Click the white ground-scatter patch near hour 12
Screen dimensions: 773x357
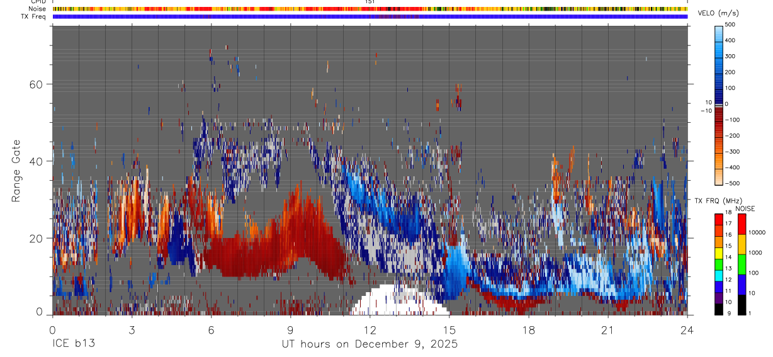[399, 300]
